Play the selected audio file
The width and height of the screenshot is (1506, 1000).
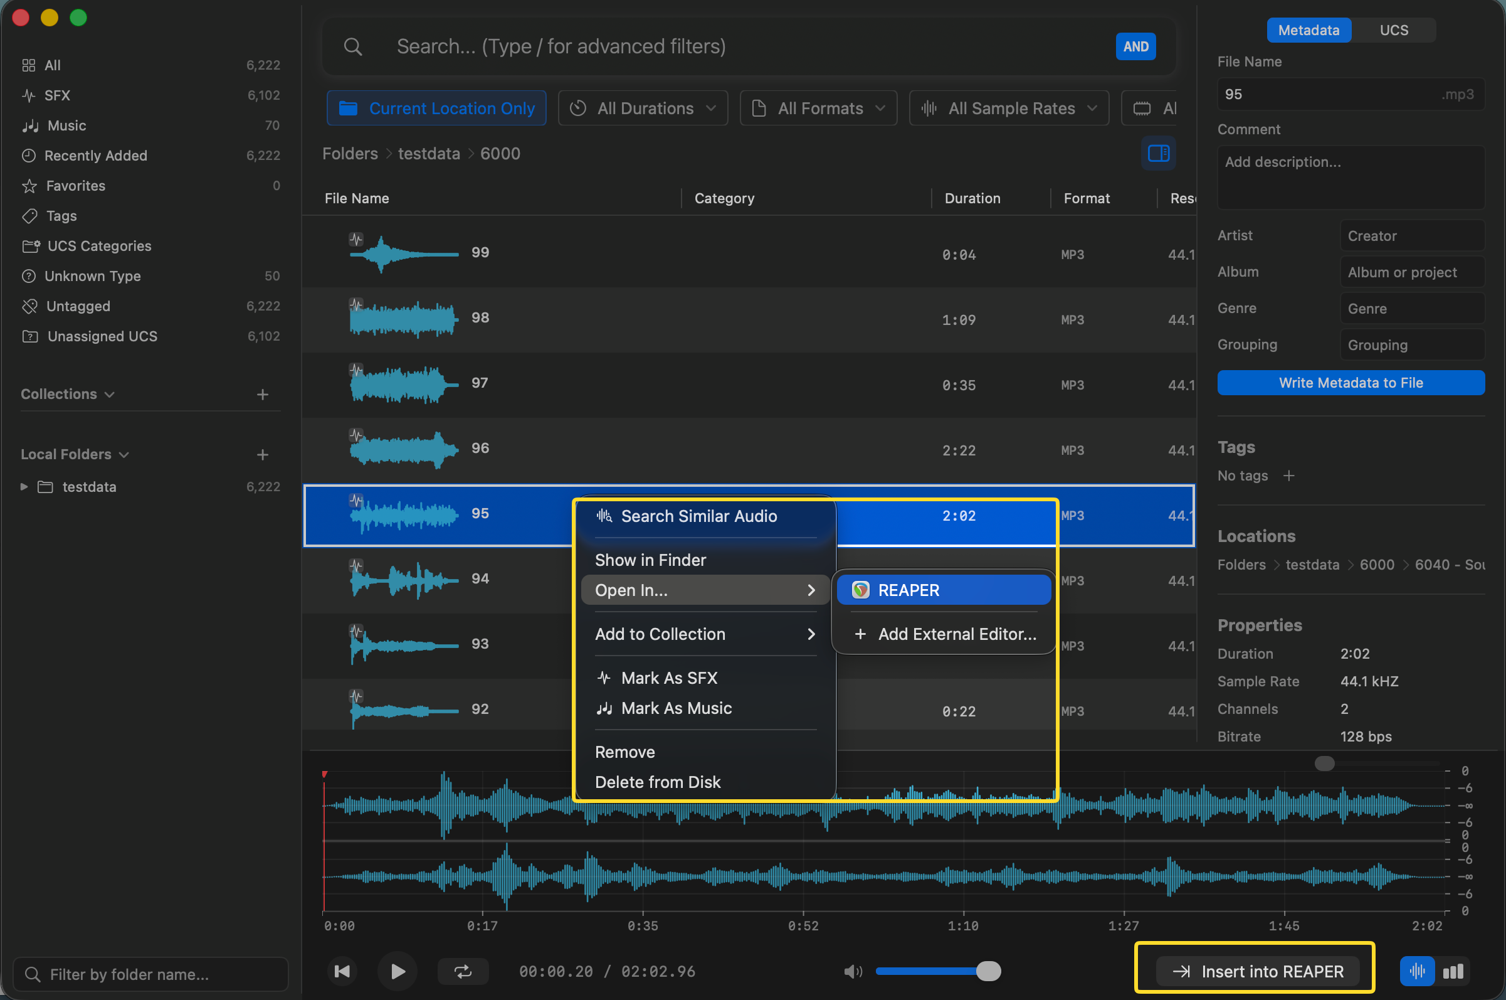(398, 971)
